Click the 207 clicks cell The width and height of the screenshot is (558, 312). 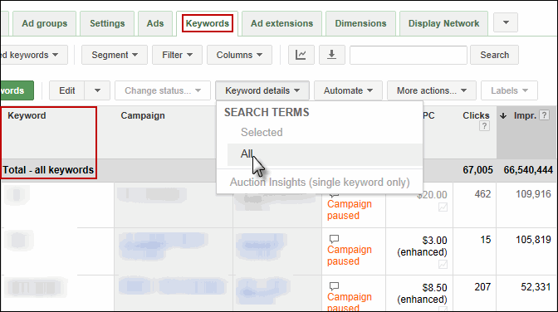tap(482, 287)
